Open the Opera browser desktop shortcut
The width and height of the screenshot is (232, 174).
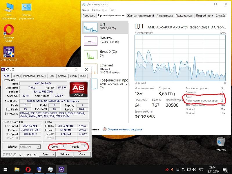click(9, 31)
